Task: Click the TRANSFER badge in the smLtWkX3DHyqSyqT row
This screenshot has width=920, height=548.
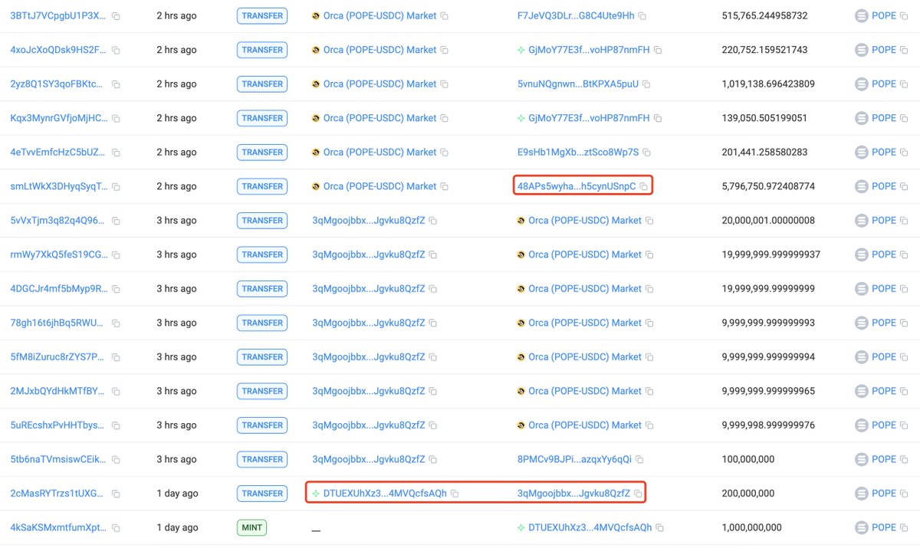Action: pos(262,186)
